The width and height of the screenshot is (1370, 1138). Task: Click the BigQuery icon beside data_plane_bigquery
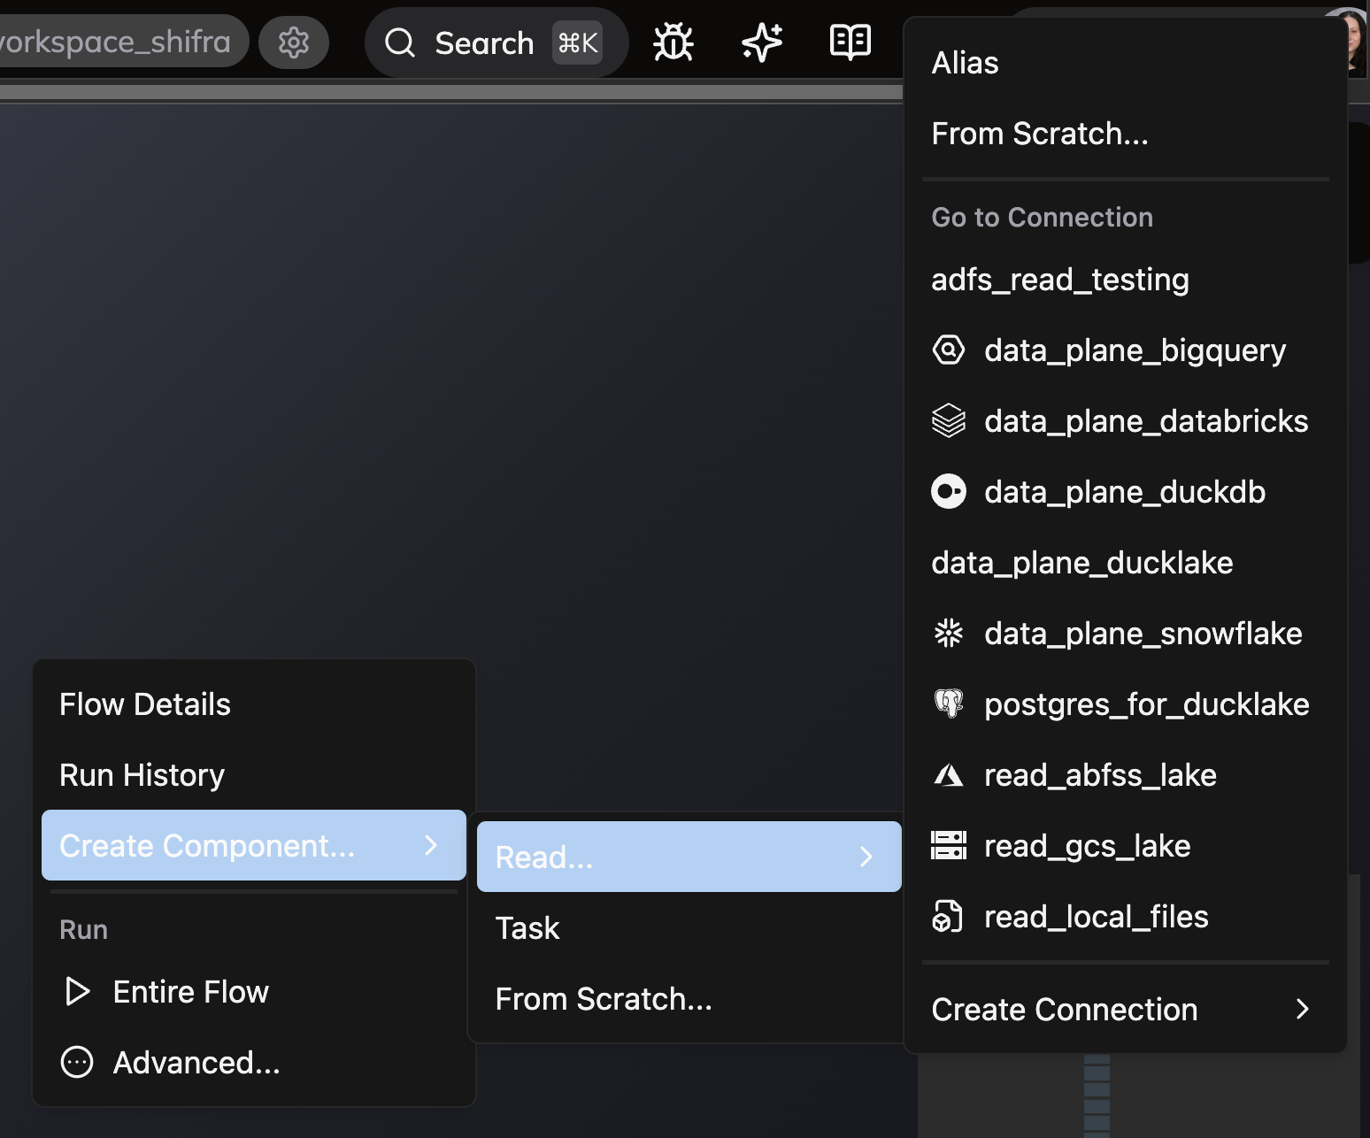[x=948, y=350]
